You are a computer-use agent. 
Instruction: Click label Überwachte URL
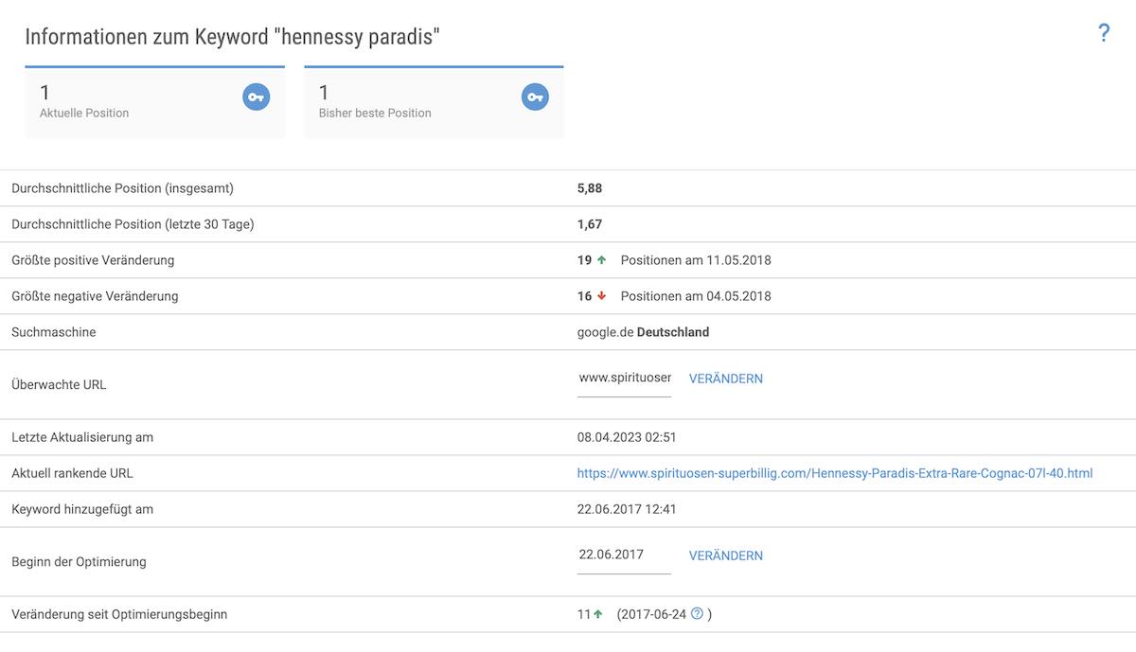tap(59, 385)
